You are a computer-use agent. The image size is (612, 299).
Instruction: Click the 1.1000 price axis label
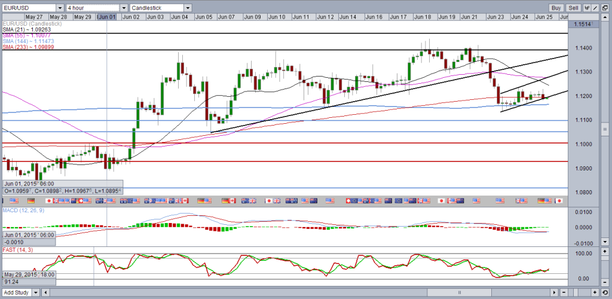pyautogui.click(x=584, y=145)
